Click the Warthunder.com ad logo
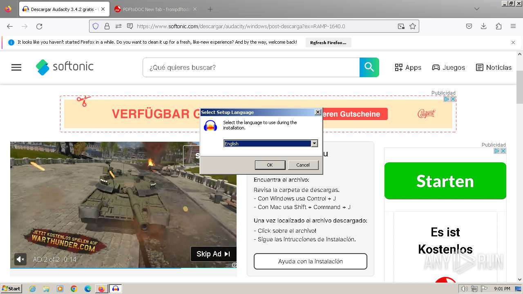Viewport: 523px width, 294px height. (65, 241)
